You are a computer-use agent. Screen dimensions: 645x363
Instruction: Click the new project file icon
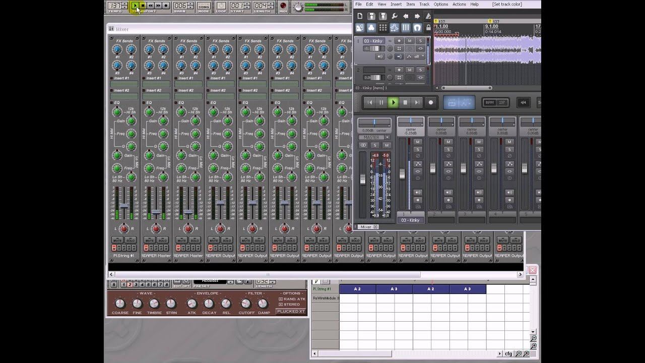pos(360,17)
